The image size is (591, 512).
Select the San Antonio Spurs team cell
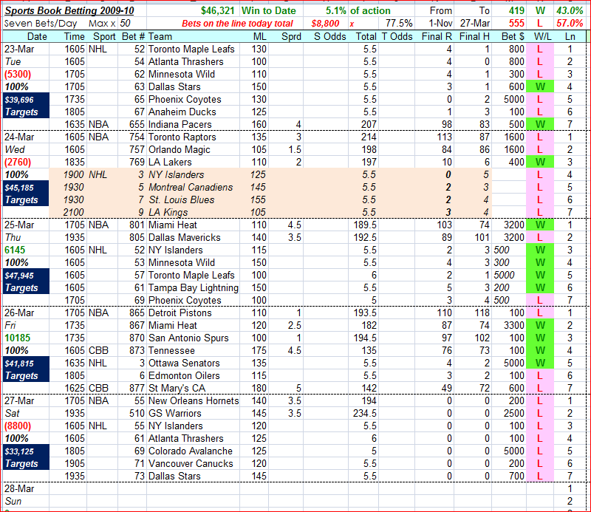[193, 338]
